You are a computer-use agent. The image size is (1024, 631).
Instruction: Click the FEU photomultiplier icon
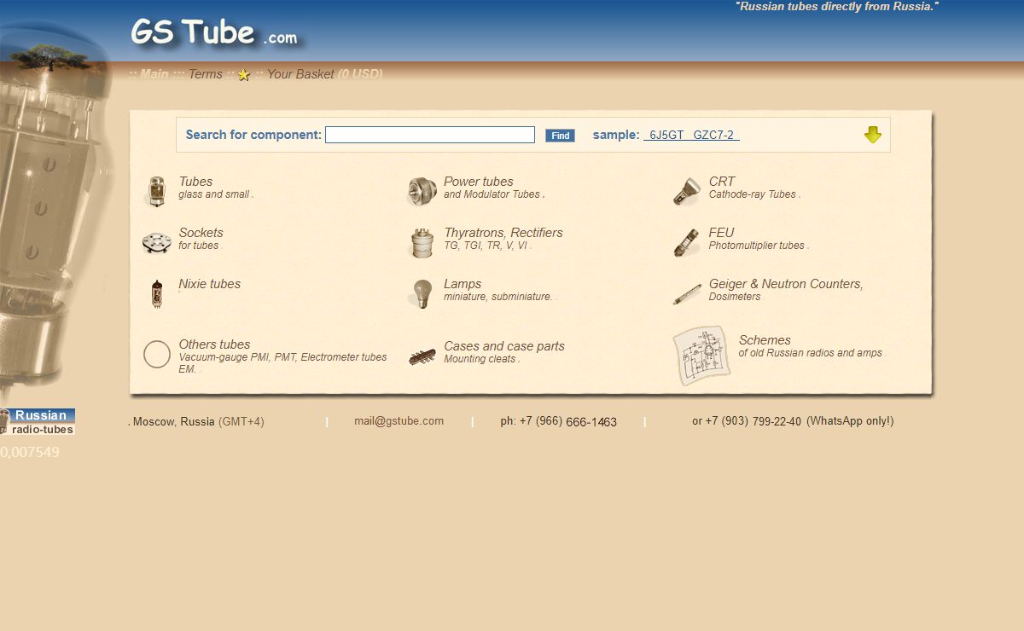click(686, 243)
